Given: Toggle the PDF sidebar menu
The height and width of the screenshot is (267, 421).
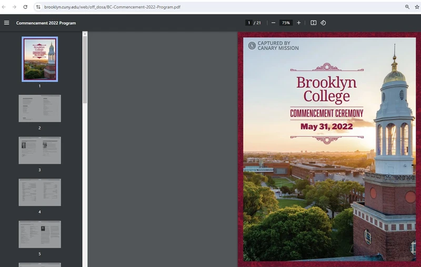Looking at the screenshot, I should [6, 23].
